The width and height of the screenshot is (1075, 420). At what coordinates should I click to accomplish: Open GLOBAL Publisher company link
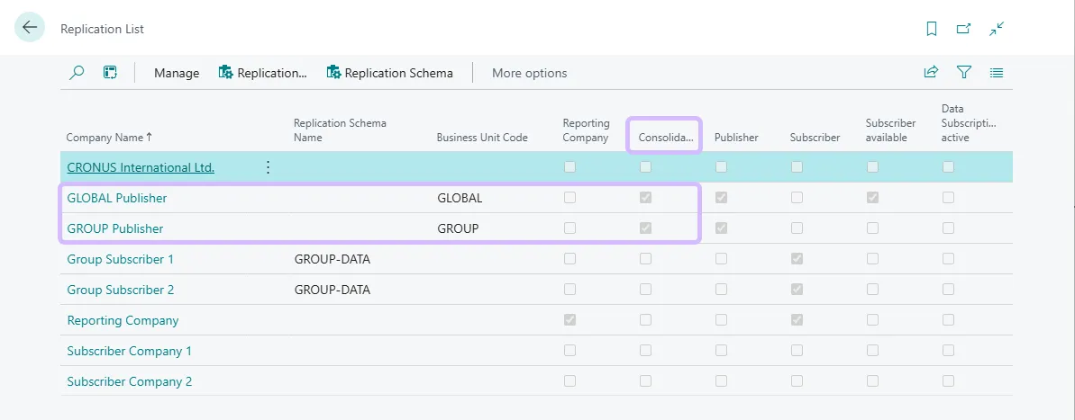117,199
